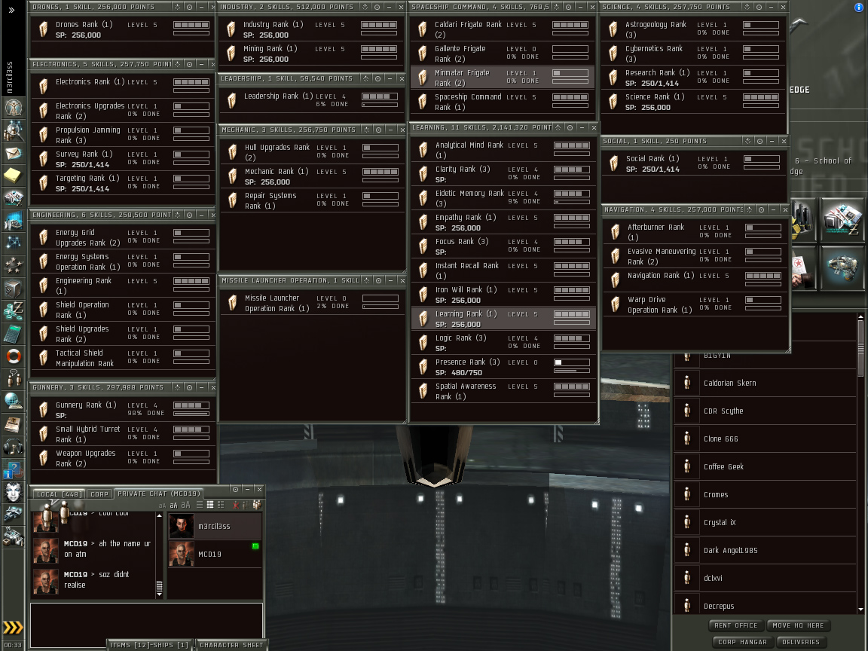Click the station guest list scroll-down arrow

click(x=860, y=610)
